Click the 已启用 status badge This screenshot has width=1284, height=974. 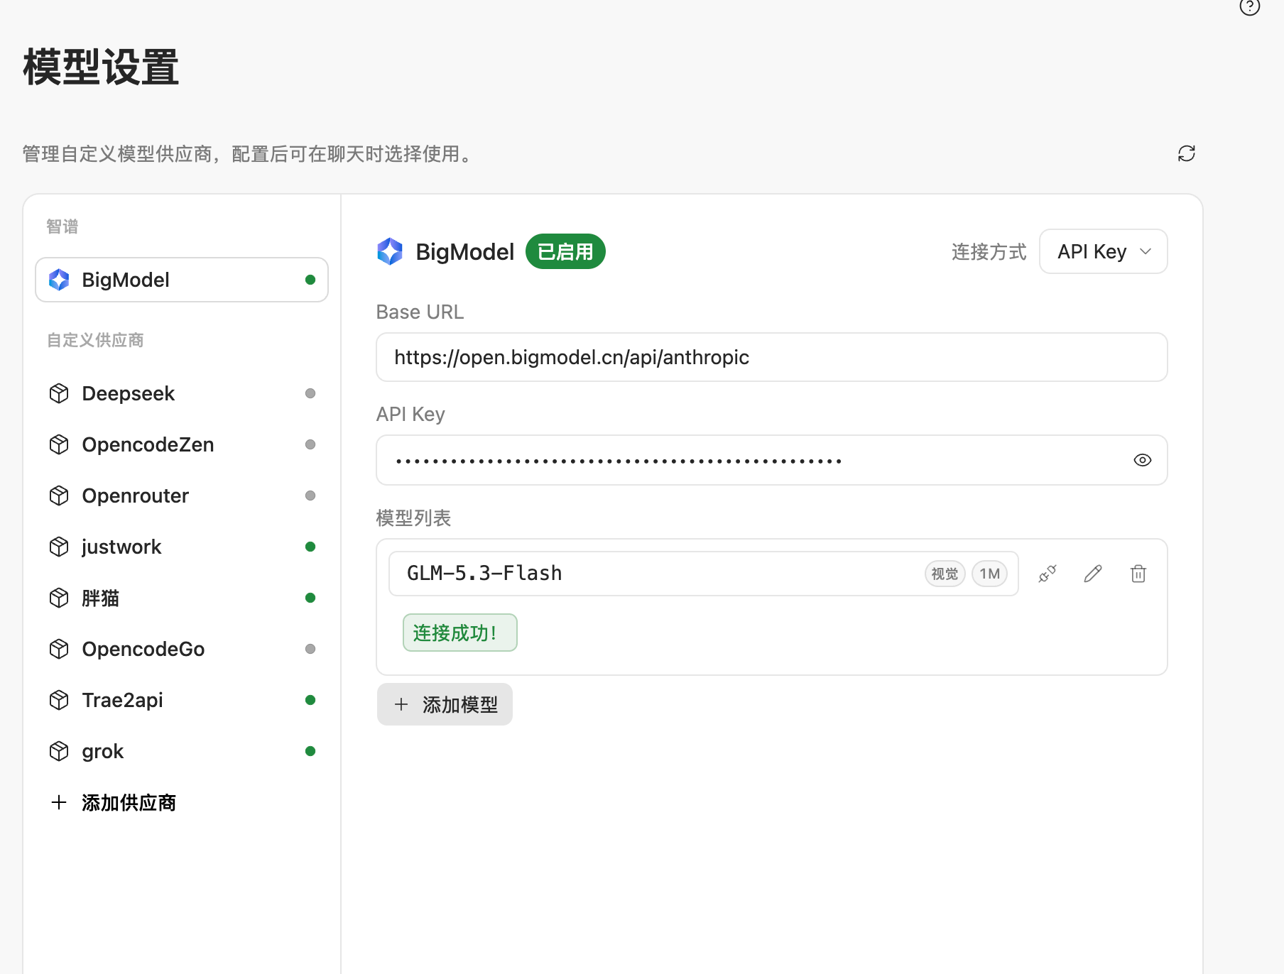pyautogui.click(x=565, y=251)
